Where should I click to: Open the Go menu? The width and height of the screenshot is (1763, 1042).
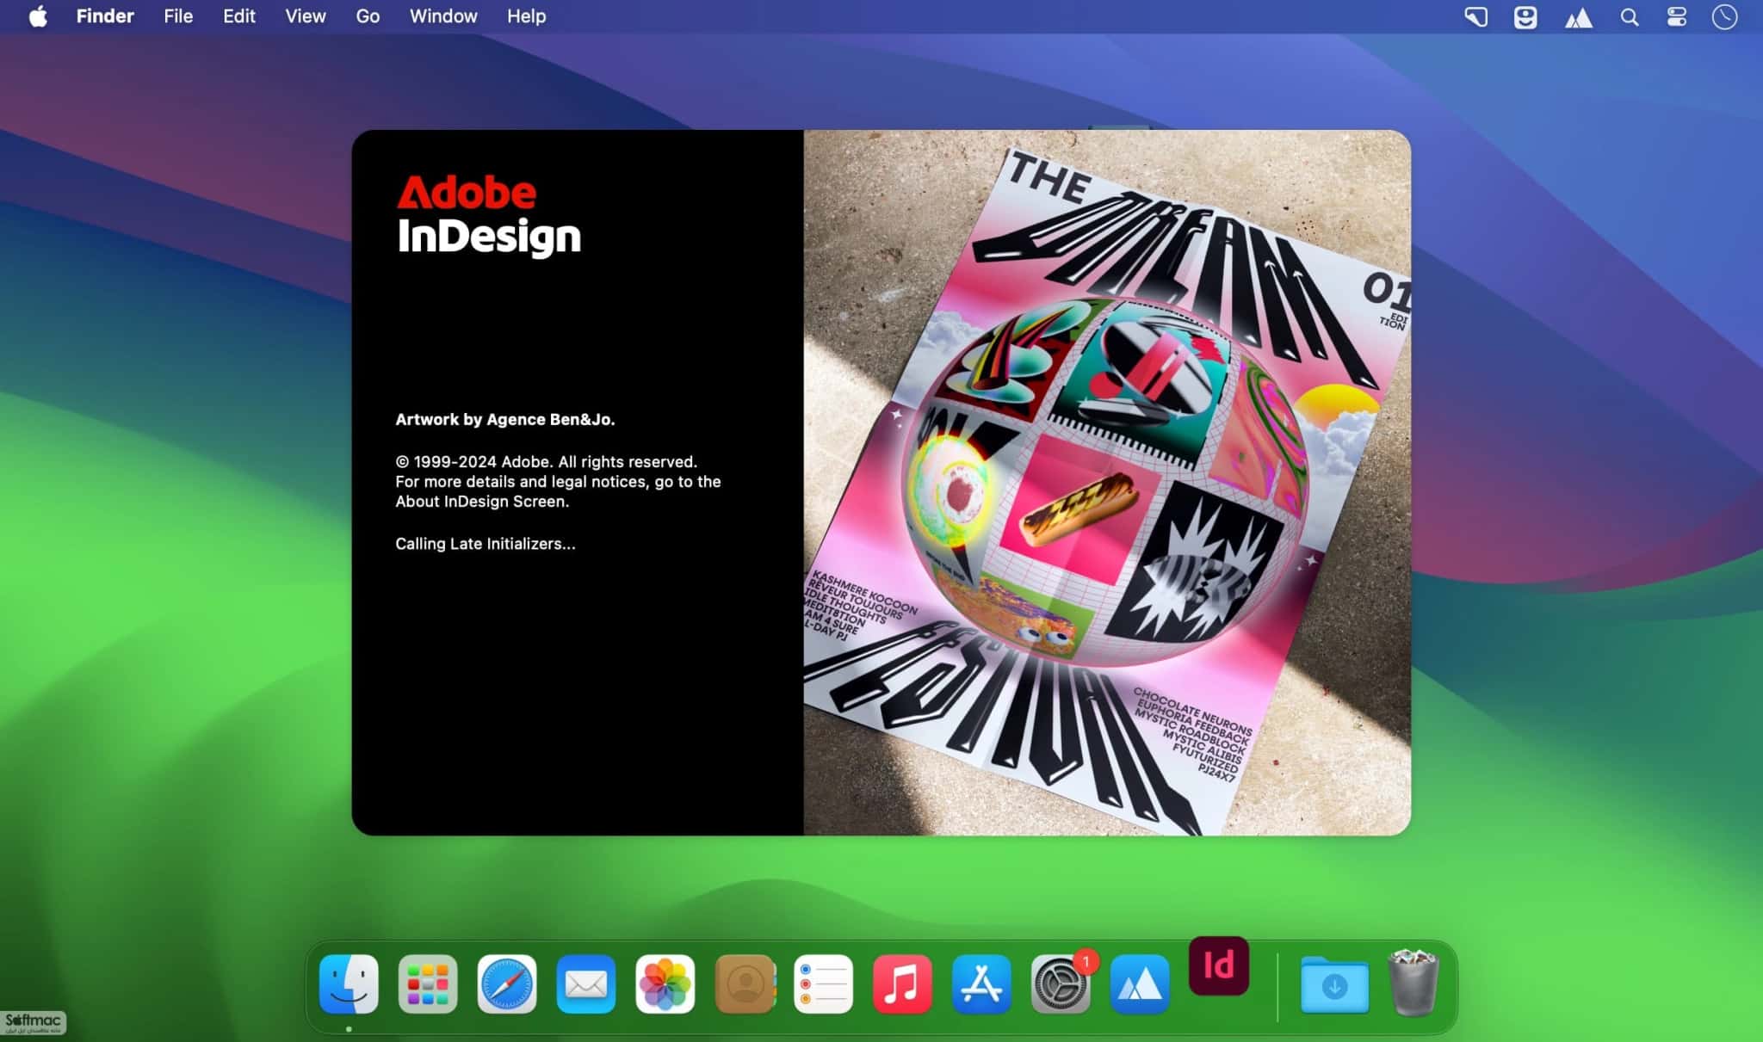click(x=368, y=16)
